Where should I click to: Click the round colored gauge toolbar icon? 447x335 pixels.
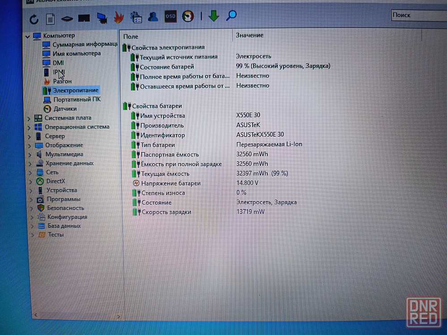tap(188, 16)
